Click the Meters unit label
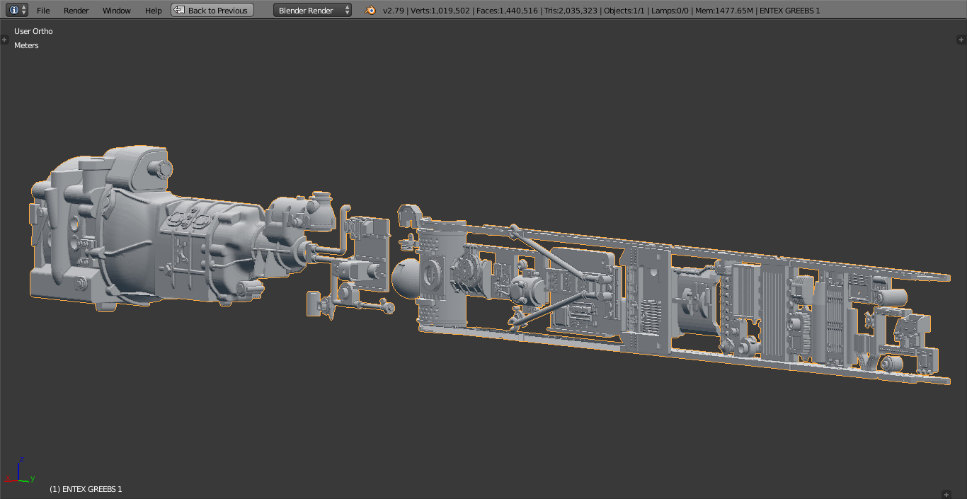 click(26, 45)
